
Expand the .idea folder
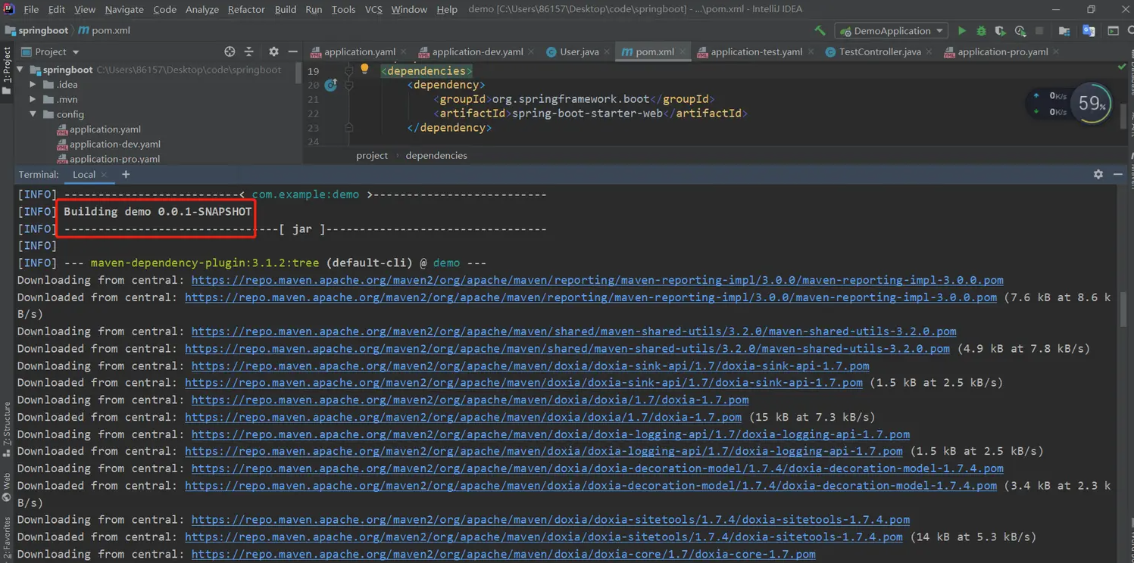click(x=33, y=85)
